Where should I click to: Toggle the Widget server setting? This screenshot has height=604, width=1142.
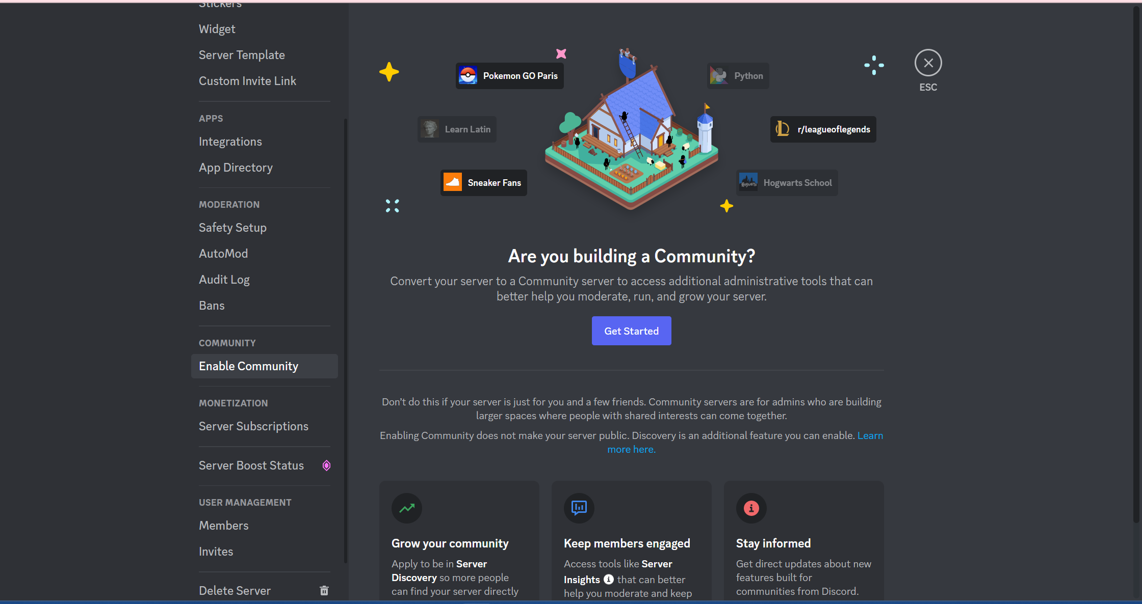218,29
